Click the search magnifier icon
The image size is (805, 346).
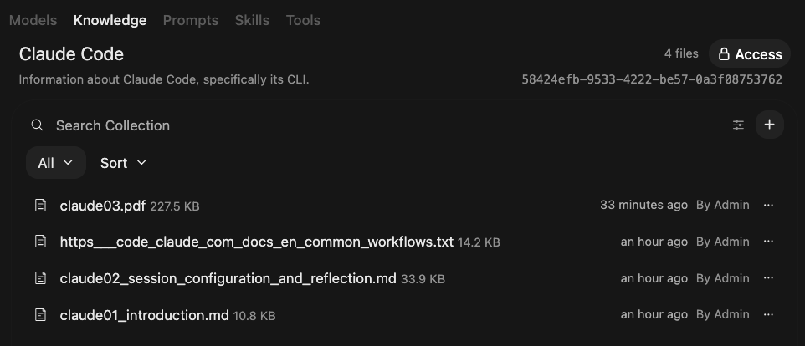click(37, 125)
